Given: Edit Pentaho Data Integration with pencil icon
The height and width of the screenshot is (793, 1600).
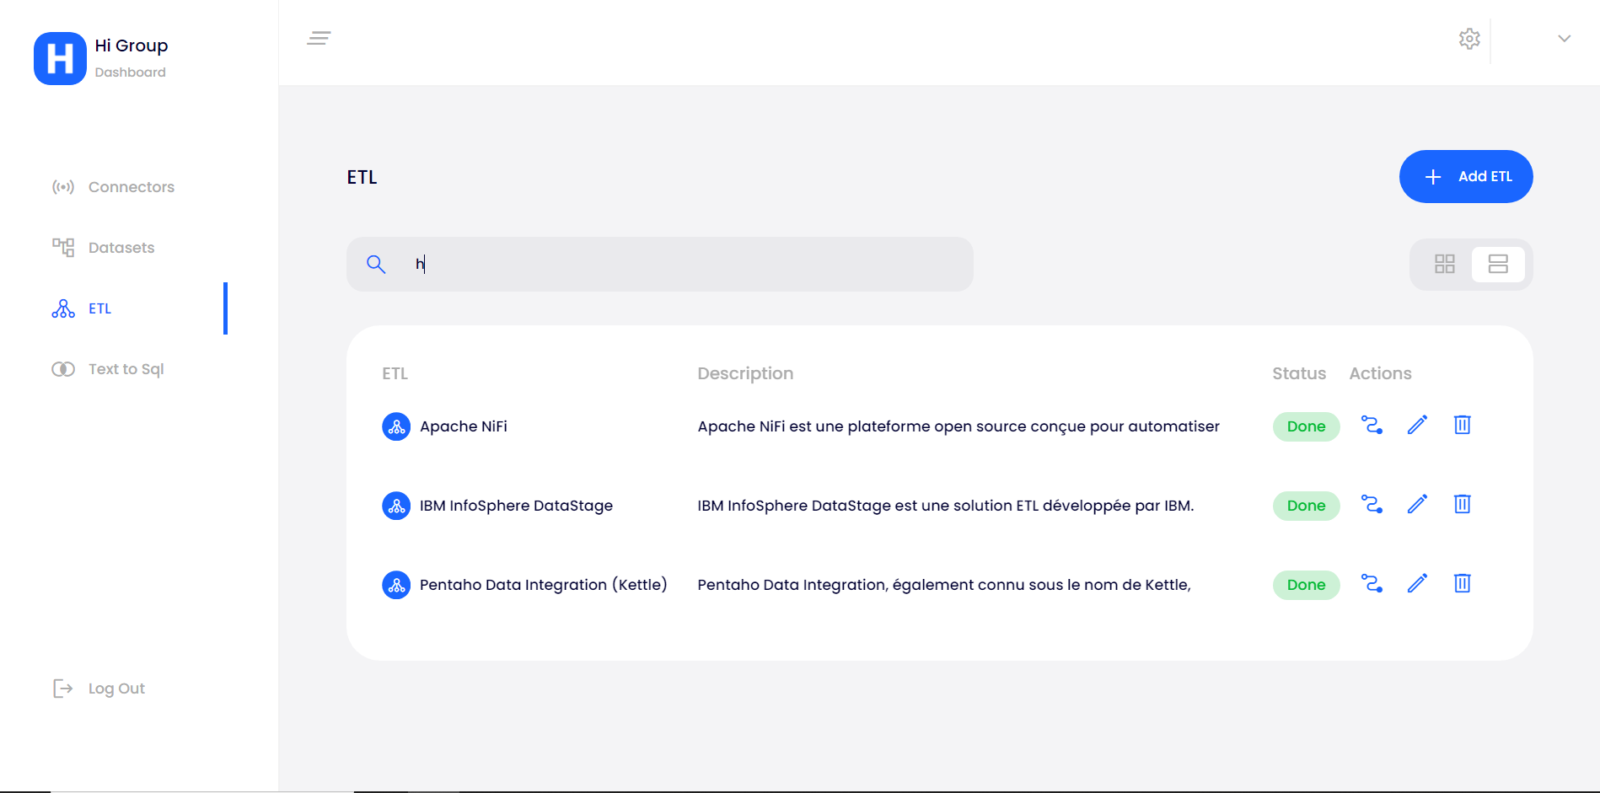Looking at the screenshot, I should [1417, 583].
